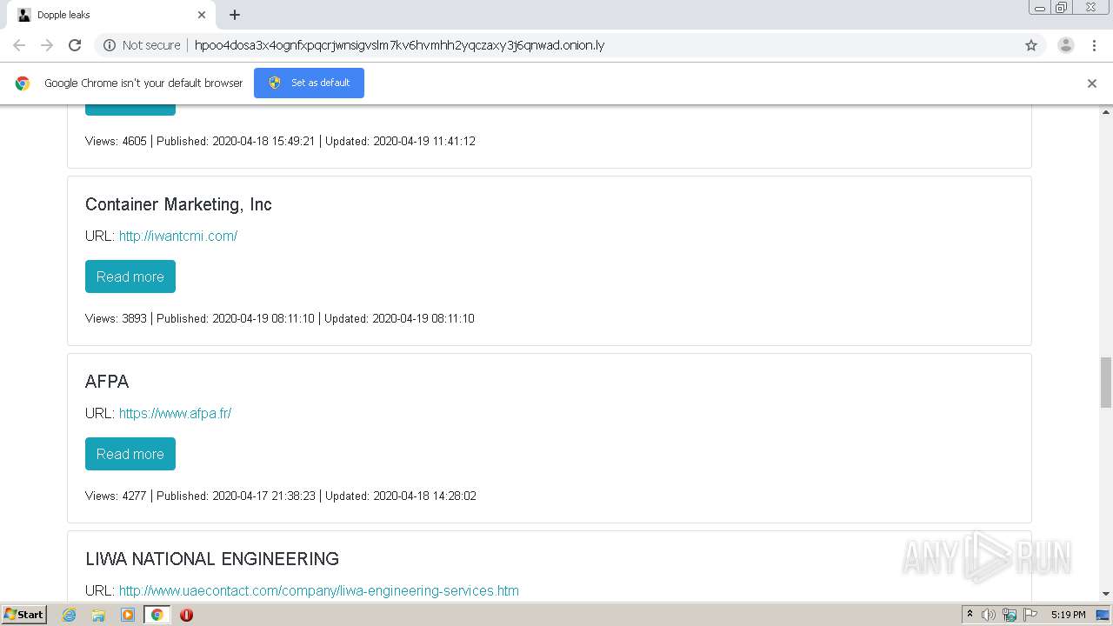
Task: Bookmark this page with star icon
Action: coord(1031,45)
